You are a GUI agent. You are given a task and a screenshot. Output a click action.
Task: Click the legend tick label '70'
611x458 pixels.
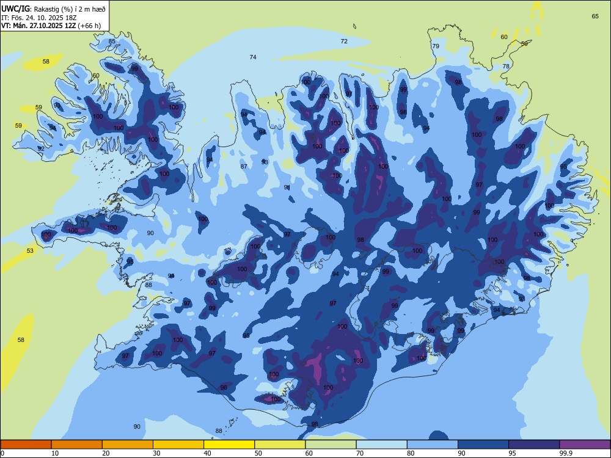click(360, 453)
